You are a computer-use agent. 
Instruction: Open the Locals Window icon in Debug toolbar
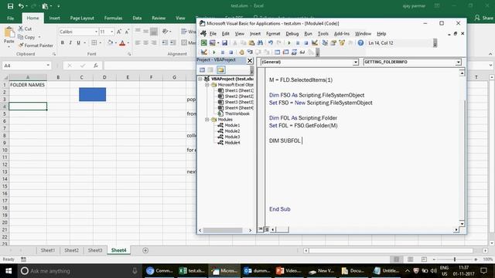pyautogui.click(x=277, y=53)
